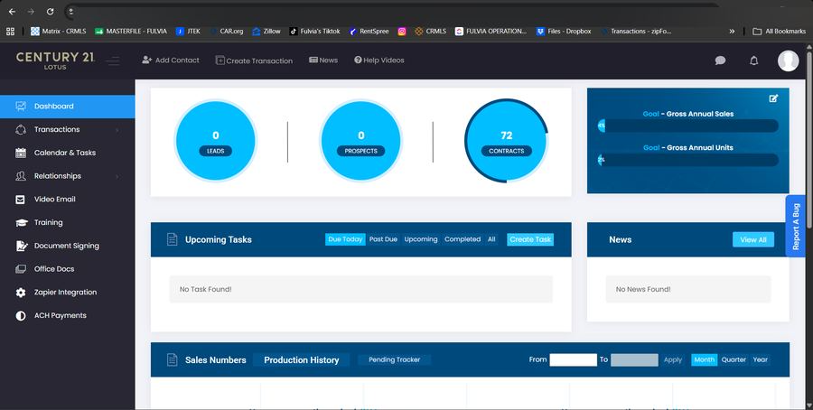The height and width of the screenshot is (410, 813).
Task: Show more bookmarks chevron
Action: pyautogui.click(x=732, y=32)
